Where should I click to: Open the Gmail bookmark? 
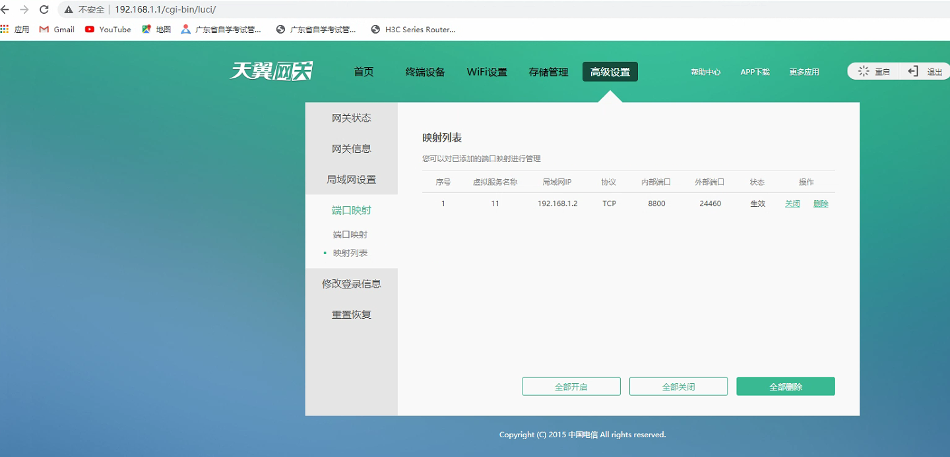(57, 29)
